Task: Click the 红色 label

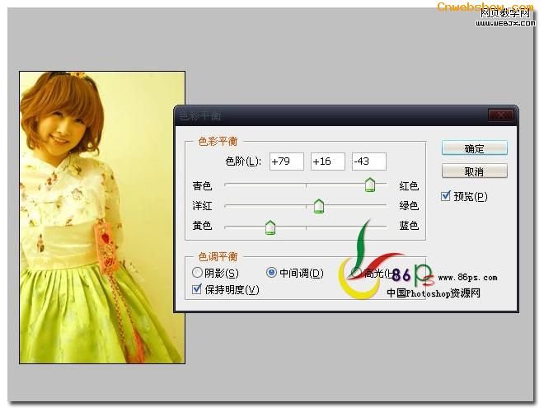Action: 409,186
